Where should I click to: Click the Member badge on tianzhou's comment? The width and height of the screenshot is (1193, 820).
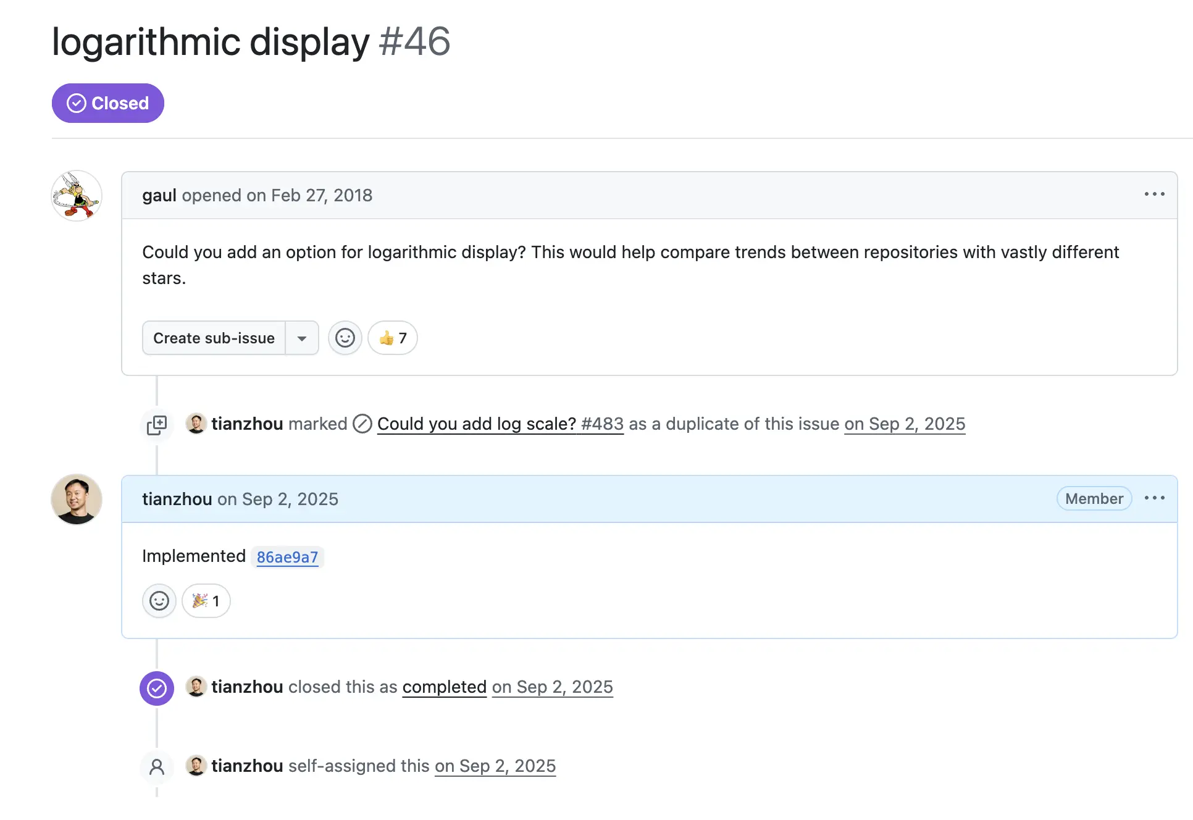point(1094,498)
